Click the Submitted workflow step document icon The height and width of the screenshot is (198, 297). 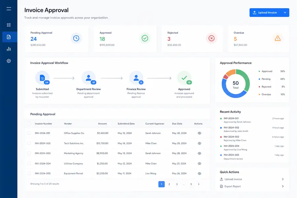[x=42, y=78]
